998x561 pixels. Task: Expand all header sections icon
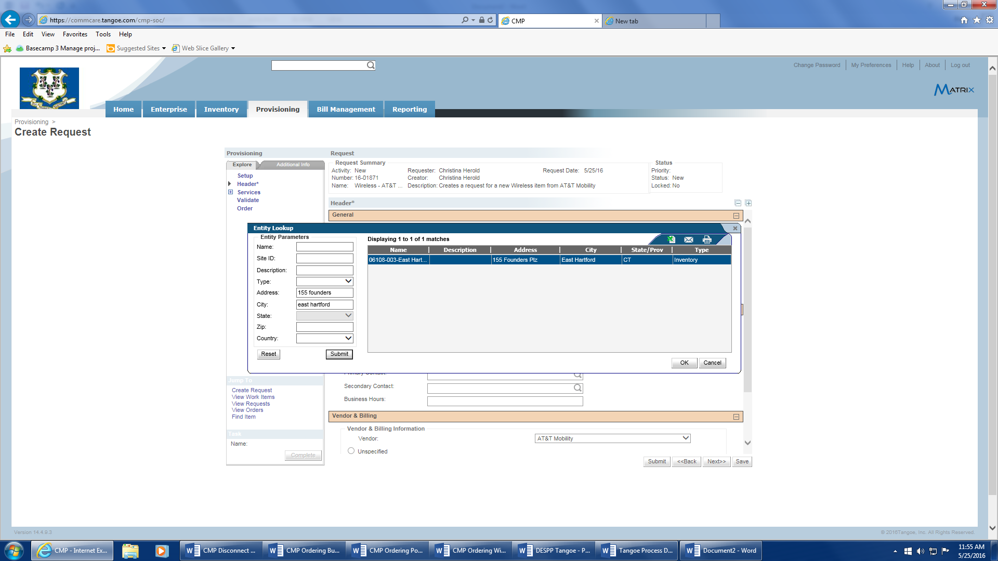coord(748,203)
